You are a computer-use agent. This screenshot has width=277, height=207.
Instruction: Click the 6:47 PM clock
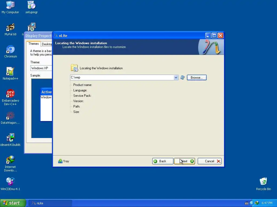(x=267, y=203)
